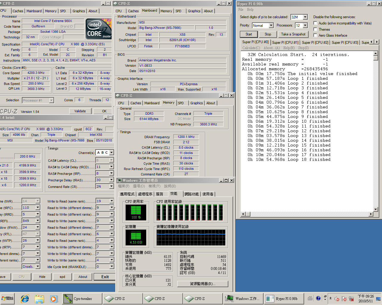The width and height of the screenshot is (382, 305).
Task: Open the tRFC 110 dropdown in Cpu-tweaker
Action: coord(38,208)
